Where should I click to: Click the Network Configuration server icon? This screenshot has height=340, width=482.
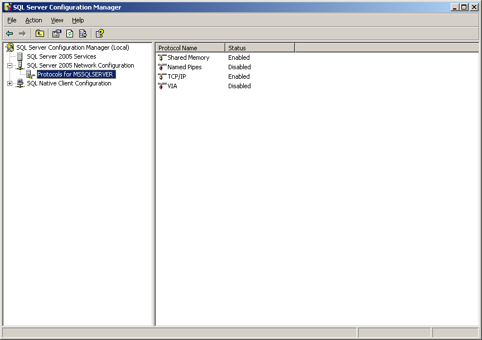(x=20, y=65)
